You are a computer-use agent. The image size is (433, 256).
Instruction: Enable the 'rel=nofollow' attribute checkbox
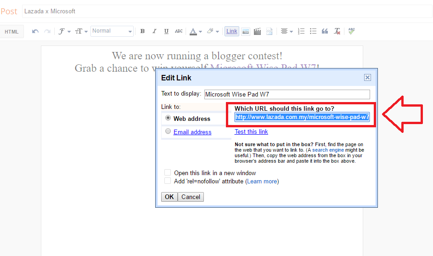coord(168,181)
